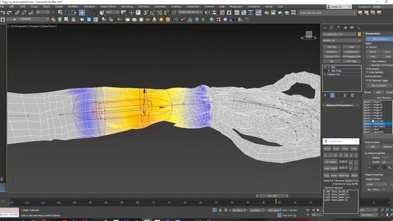Click the teapot Render Setup icon
The image size is (393, 221).
point(266,12)
